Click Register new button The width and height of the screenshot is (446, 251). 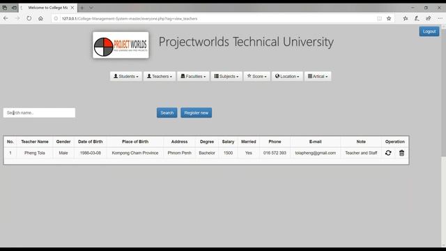tap(197, 113)
